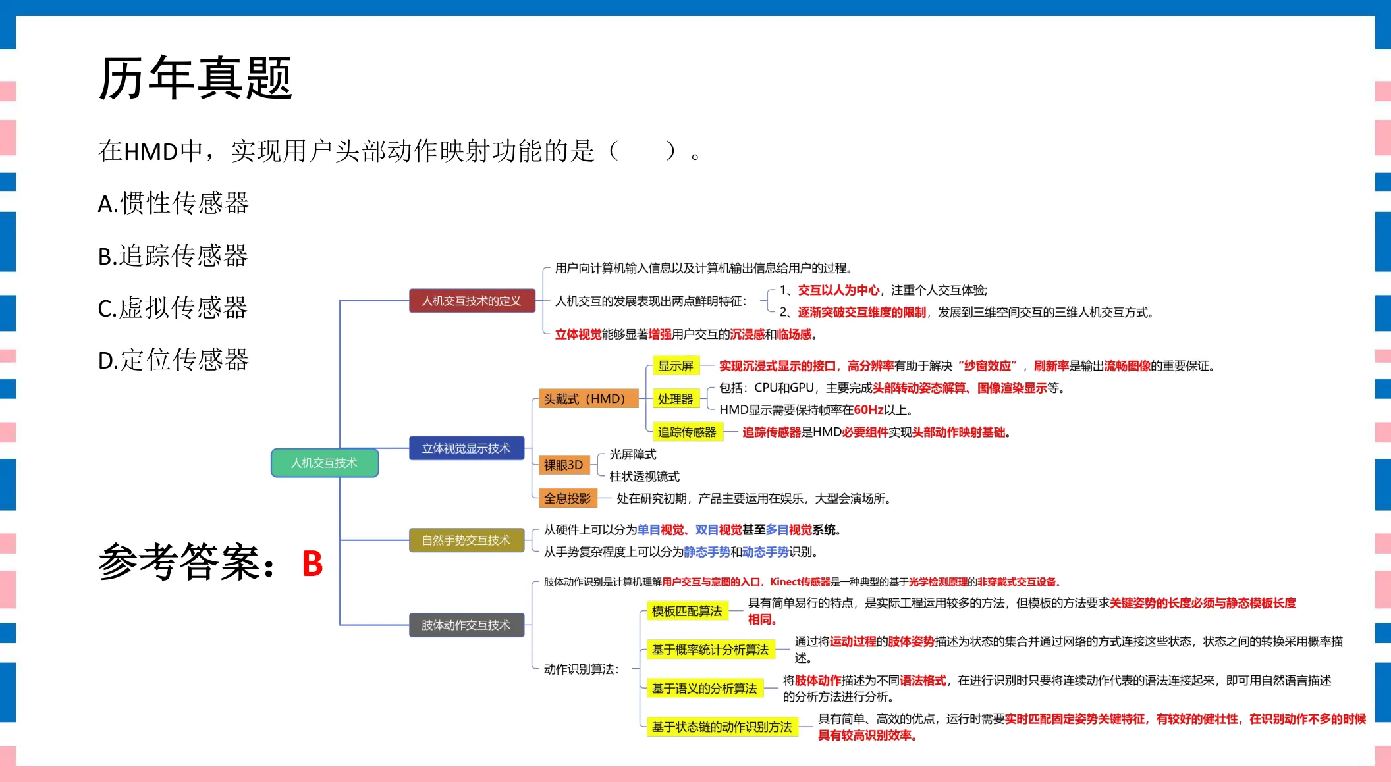Click the yellow label 基于状态链的动作识别方法
Image resolution: width=1391 pixels, height=782 pixels.
click(722, 727)
